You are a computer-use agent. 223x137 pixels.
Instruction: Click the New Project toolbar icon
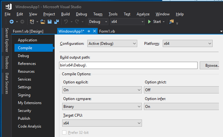pyautogui.click(x=32, y=22)
